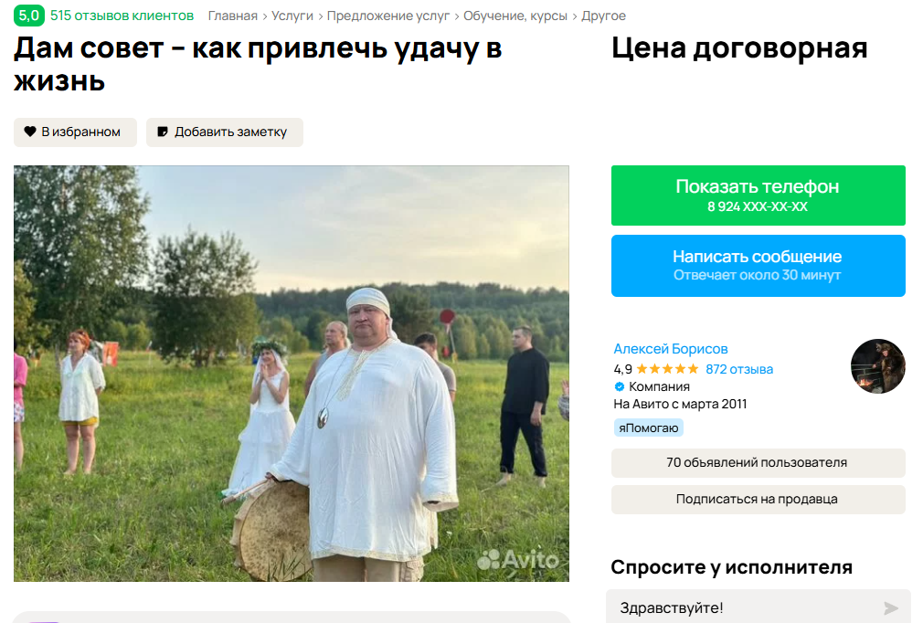
Task: Toggle the В избранном favorite button
Action: click(75, 132)
